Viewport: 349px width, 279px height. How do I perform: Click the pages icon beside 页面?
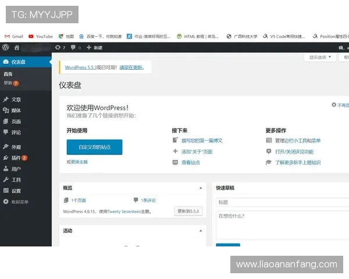click(6, 121)
